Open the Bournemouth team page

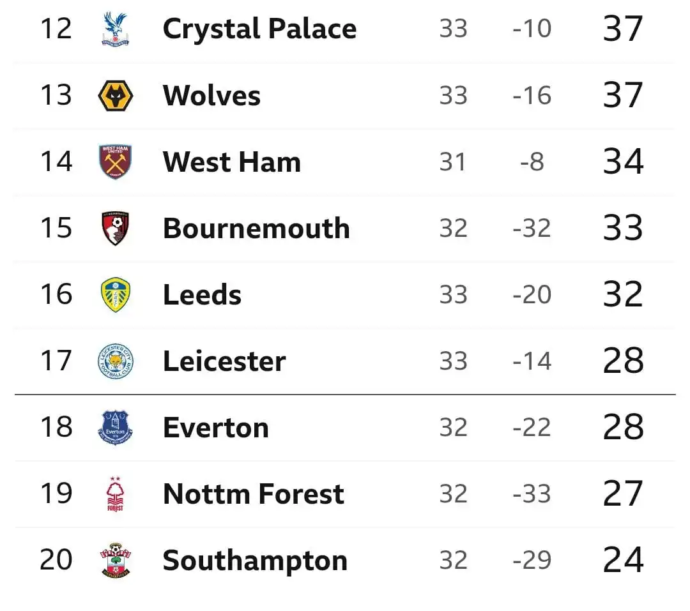pyautogui.click(x=256, y=229)
